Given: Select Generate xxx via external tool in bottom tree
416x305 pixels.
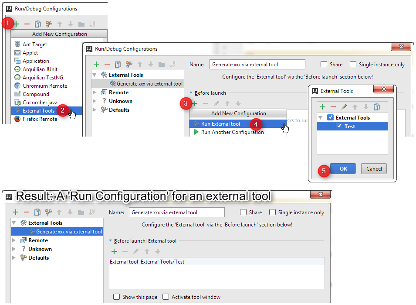Looking at the screenshot, I should 57,231.
